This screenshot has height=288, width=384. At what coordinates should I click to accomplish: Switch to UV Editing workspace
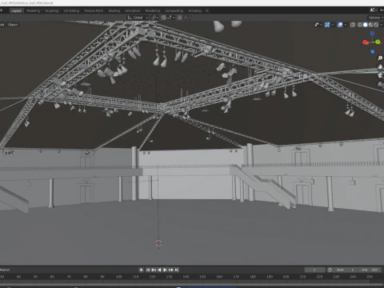click(x=71, y=10)
